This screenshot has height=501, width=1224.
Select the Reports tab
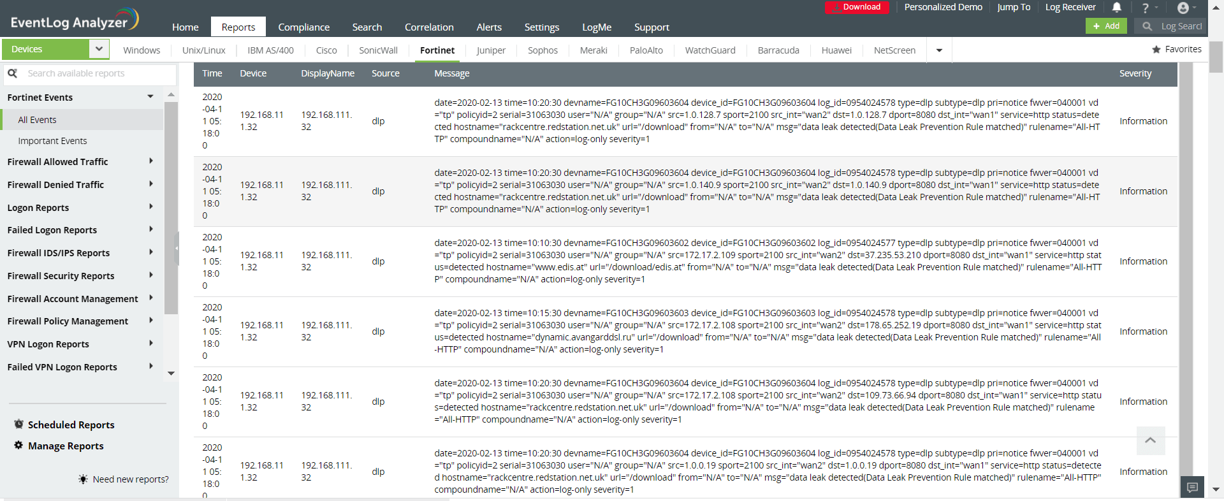tap(238, 27)
